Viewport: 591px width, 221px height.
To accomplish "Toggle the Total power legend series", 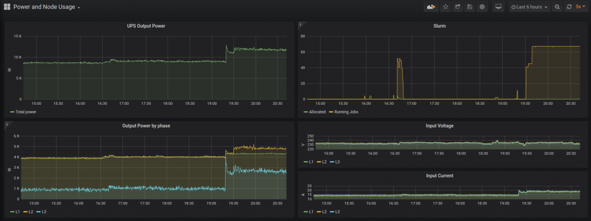I will click(25, 112).
